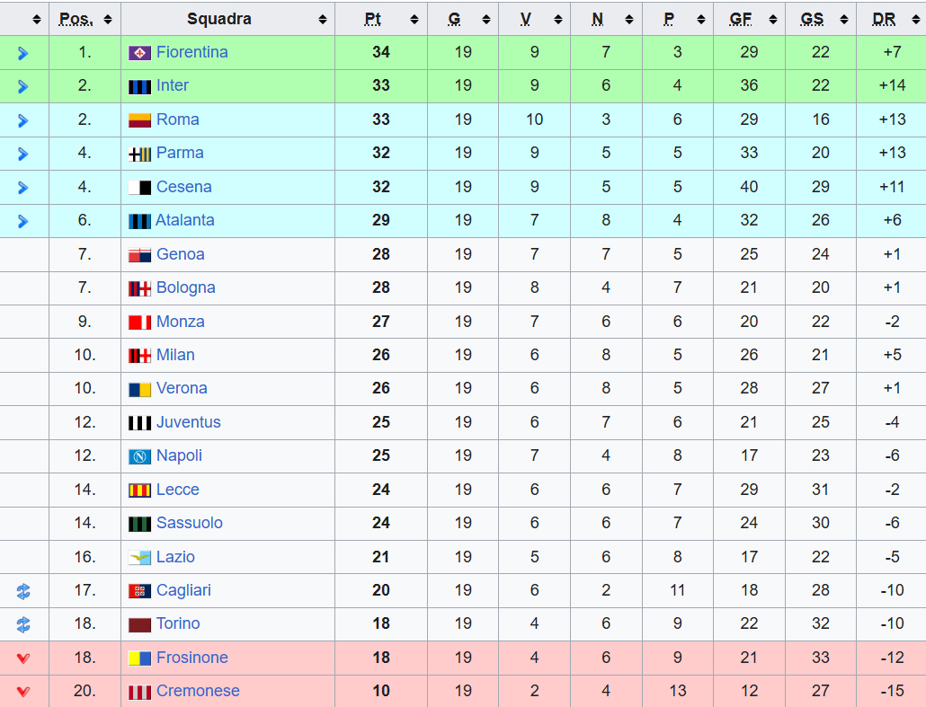Viewport: 926px width, 707px height.
Task: Sort by goal difference DR arrows
Action: tap(913, 19)
